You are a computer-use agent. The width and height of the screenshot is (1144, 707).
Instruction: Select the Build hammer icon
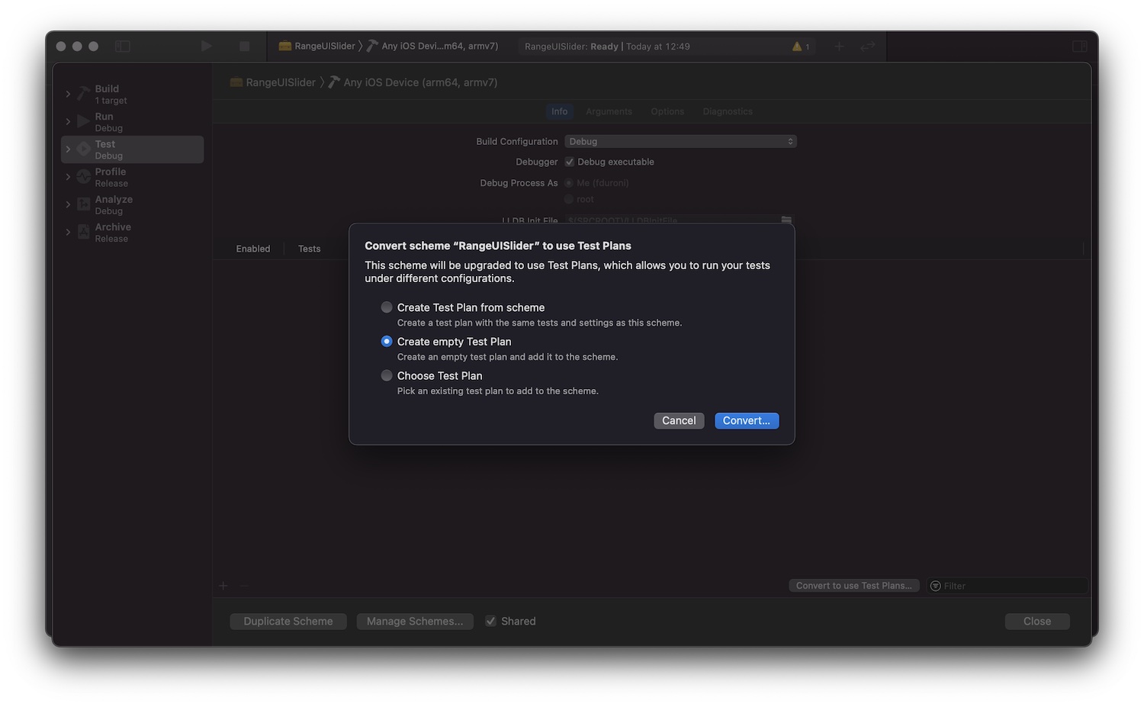84,94
